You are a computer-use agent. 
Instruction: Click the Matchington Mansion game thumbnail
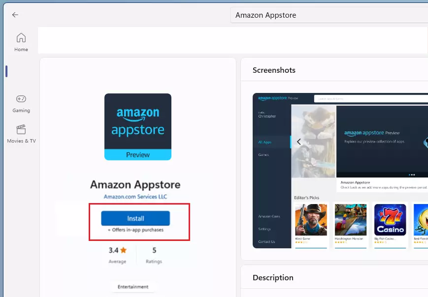point(351,220)
